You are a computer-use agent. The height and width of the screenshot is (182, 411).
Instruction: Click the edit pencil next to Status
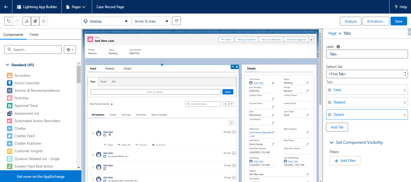(x=307, y=83)
